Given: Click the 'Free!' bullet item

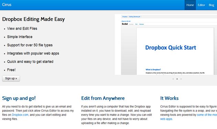Looking at the screenshot, I should [11, 70].
